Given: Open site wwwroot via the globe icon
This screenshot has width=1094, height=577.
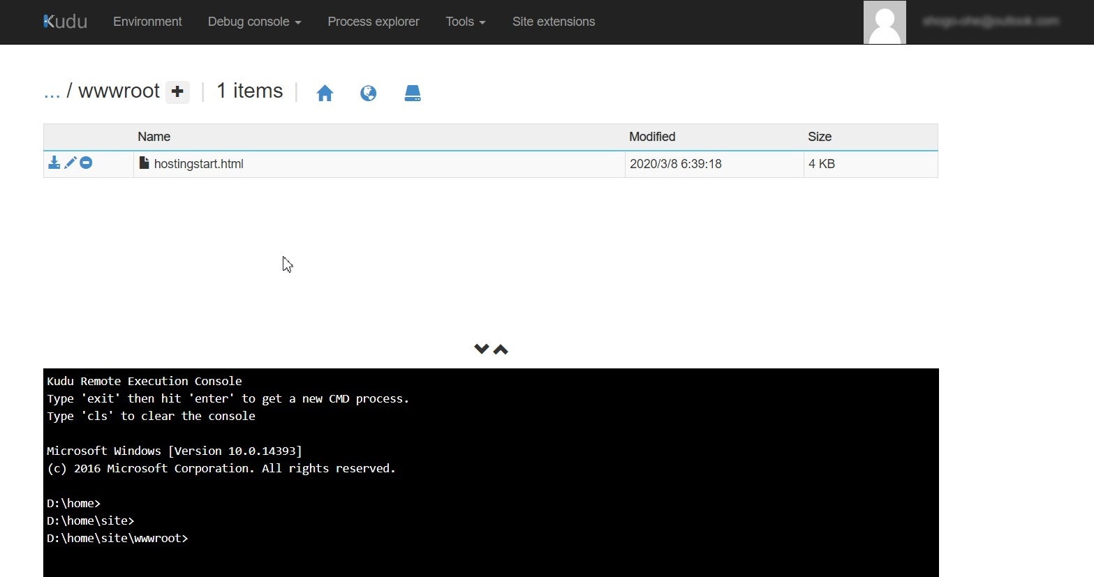Looking at the screenshot, I should tap(368, 92).
